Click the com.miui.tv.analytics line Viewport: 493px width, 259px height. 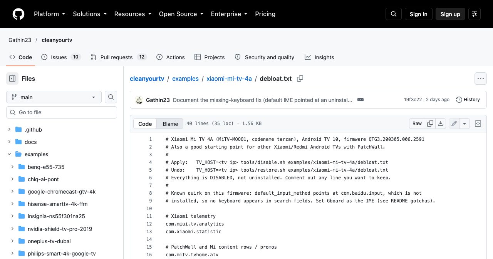point(195,224)
